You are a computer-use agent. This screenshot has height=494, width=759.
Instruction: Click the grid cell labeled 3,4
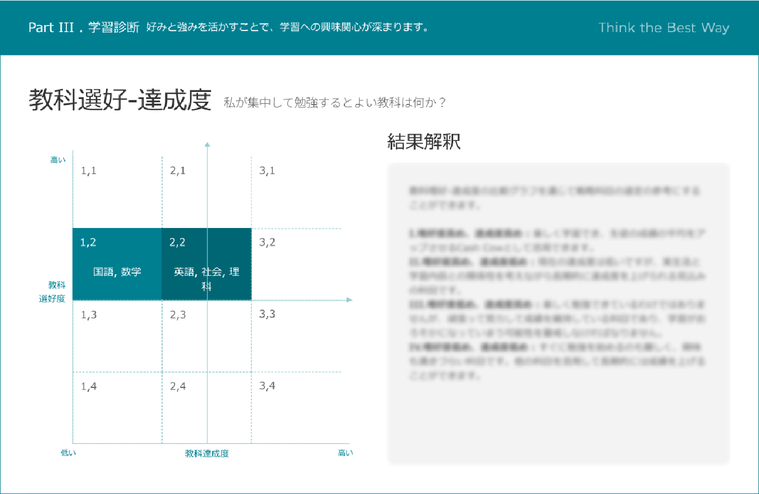(x=295, y=408)
